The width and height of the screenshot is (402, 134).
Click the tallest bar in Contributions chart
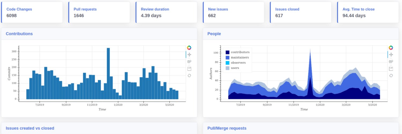[108, 73]
